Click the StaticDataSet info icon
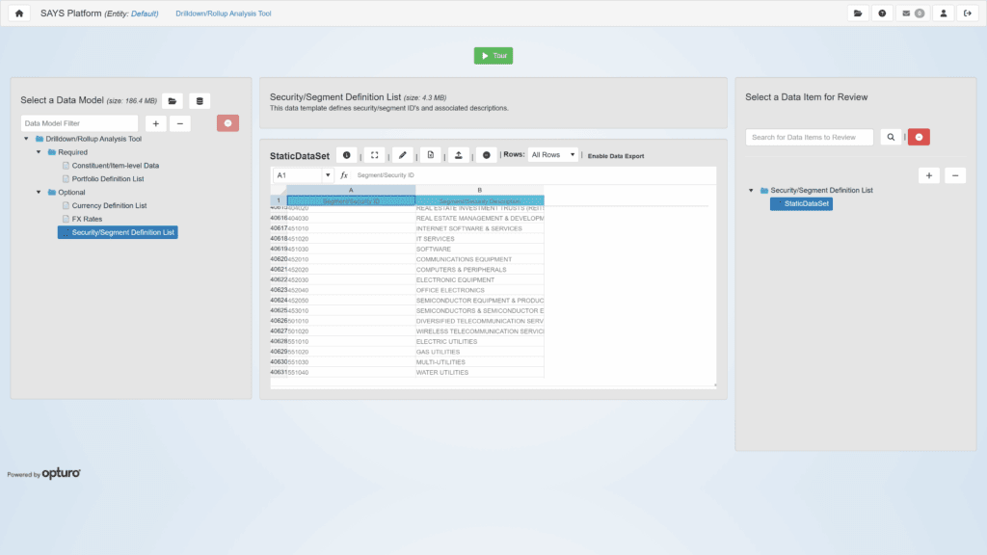Screen dimensions: 987x555 pyautogui.click(x=347, y=154)
